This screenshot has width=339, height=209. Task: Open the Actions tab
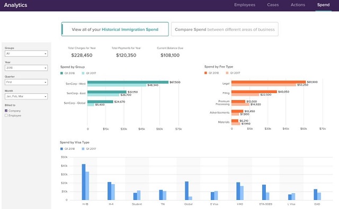point(298,5)
